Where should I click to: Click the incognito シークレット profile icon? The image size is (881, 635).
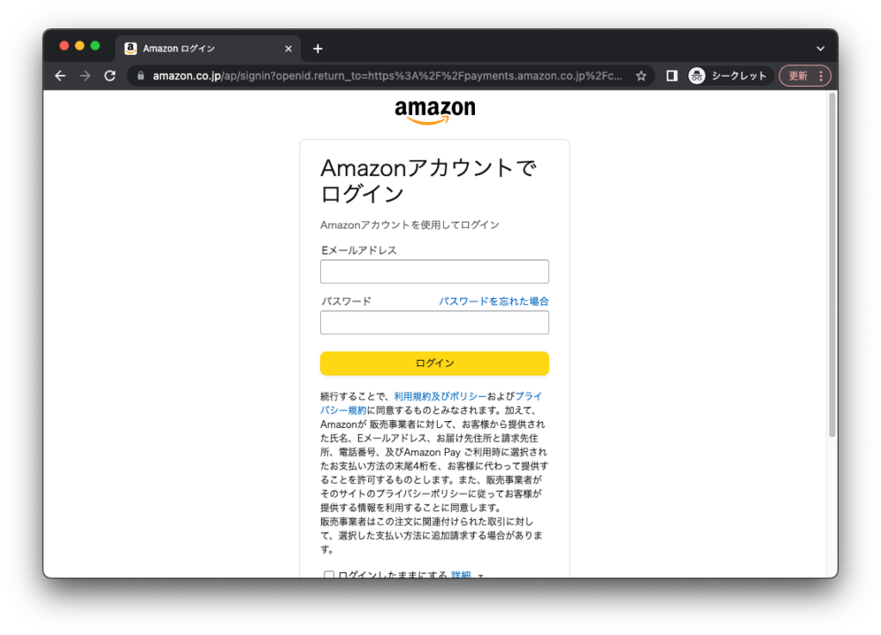click(697, 76)
